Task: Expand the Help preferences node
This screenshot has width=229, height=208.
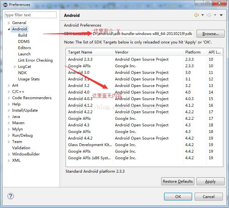Action: tap(9, 104)
